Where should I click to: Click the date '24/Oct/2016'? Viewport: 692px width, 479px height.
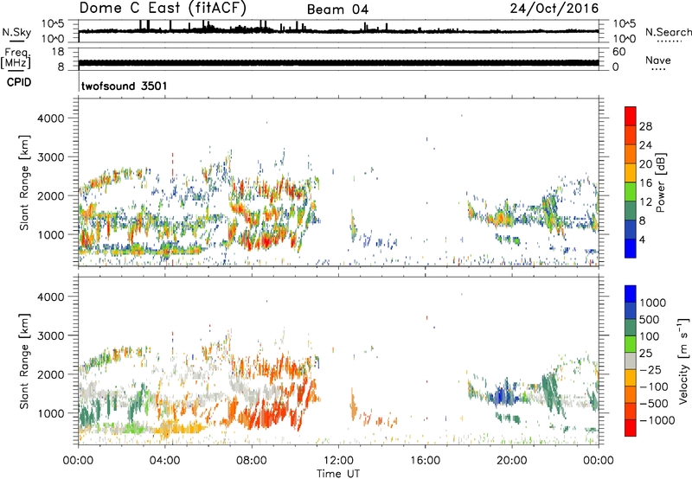coord(554,8)
